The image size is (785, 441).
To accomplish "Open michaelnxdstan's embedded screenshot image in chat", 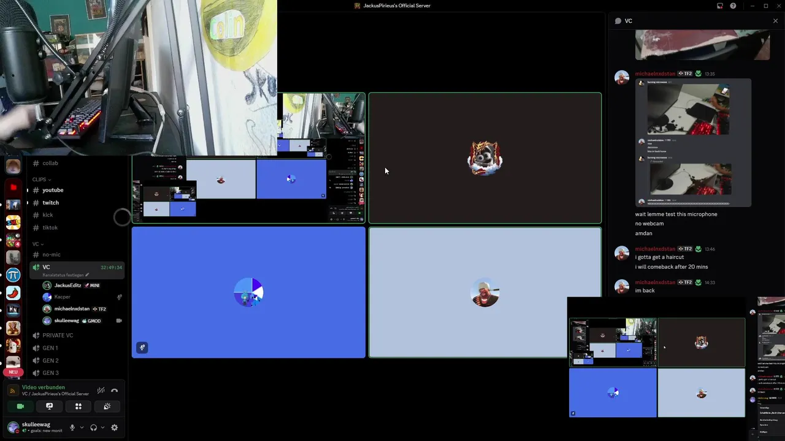I will click(x=692, y=143).
